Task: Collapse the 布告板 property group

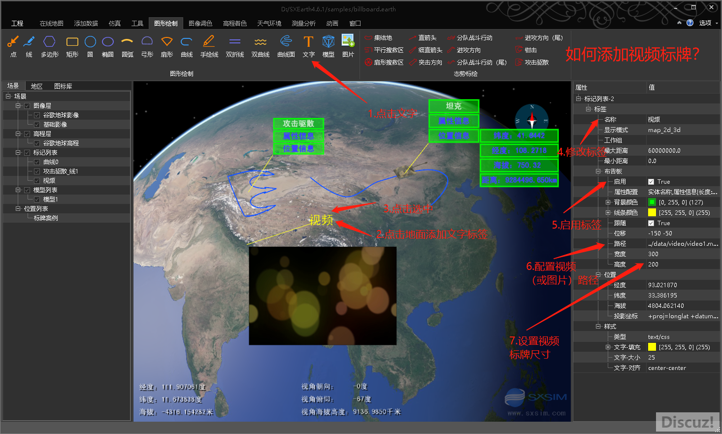Action: coord(598,171)
